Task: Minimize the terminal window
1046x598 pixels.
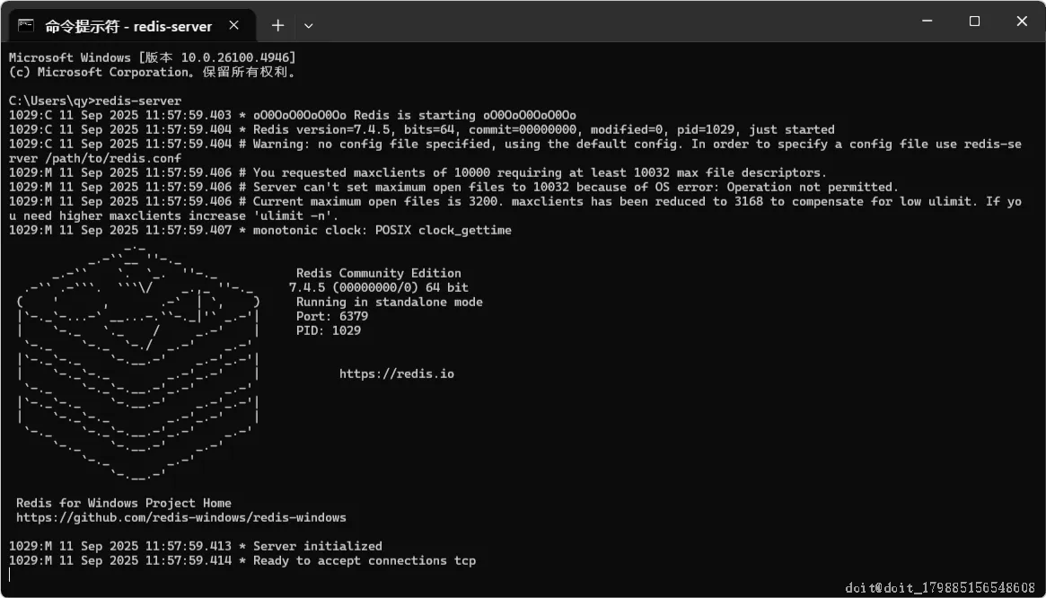Action: (927, 22)
